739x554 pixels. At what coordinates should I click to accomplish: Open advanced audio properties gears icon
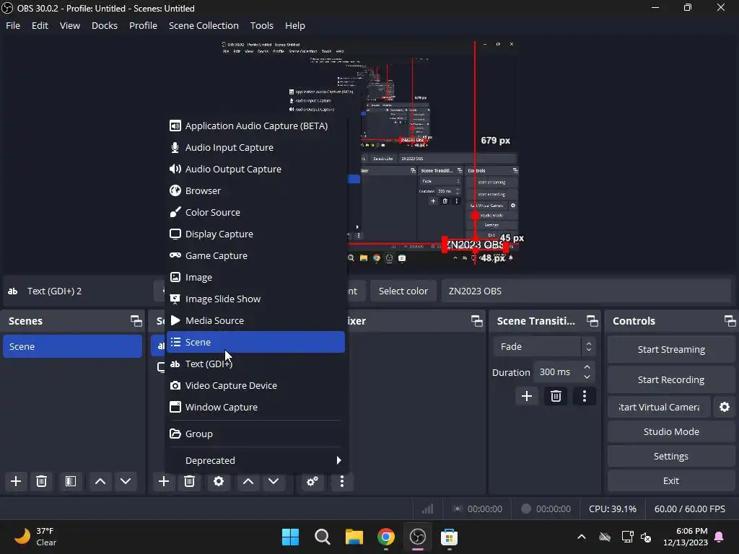312,481
